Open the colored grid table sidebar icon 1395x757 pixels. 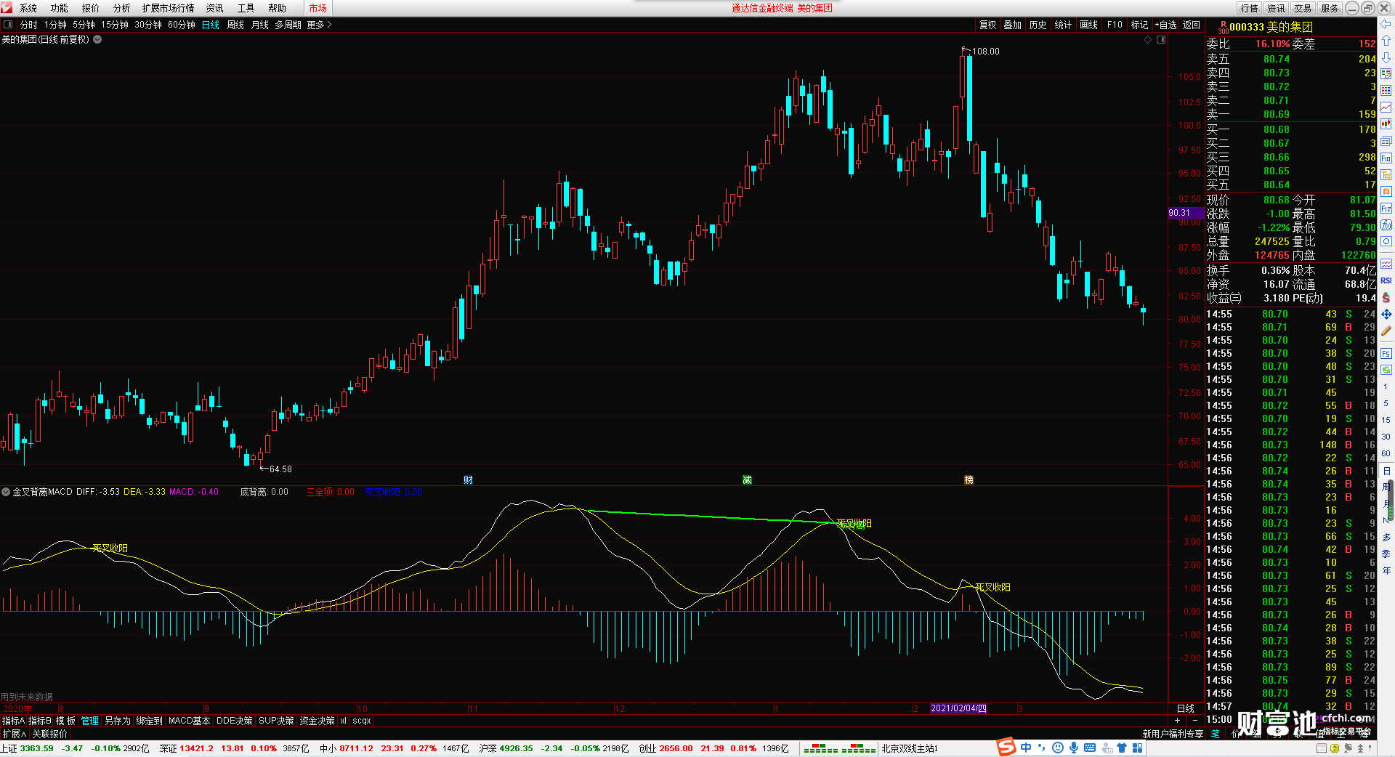(x=1386, y=90)
